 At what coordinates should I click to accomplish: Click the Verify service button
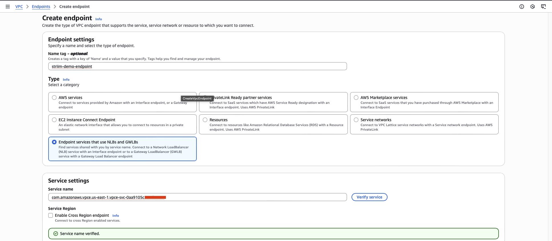(369, 197)
